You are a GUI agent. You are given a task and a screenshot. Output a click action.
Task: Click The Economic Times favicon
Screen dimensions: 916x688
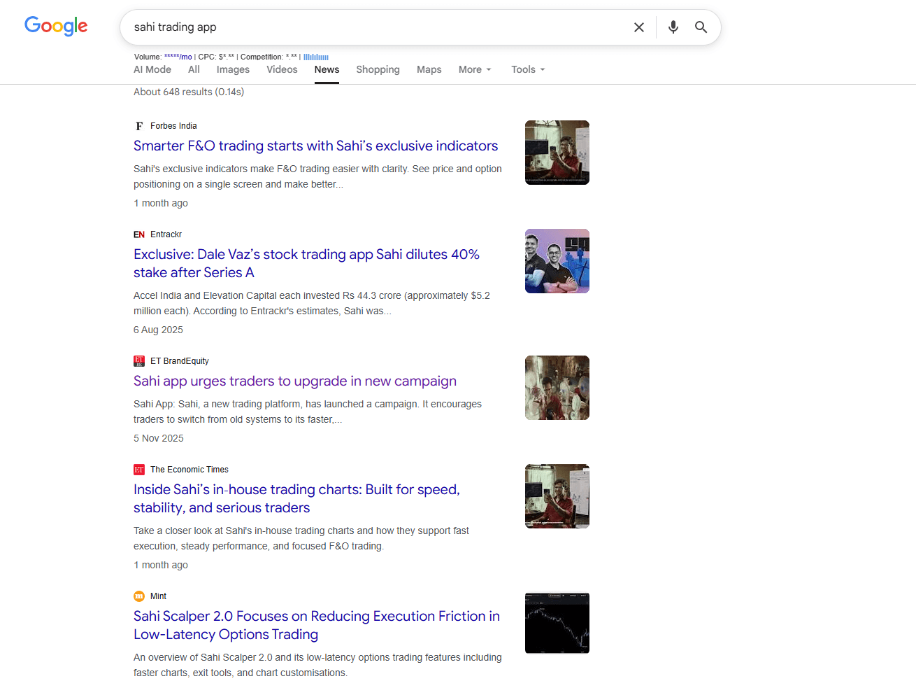click(x=139, y=470)
